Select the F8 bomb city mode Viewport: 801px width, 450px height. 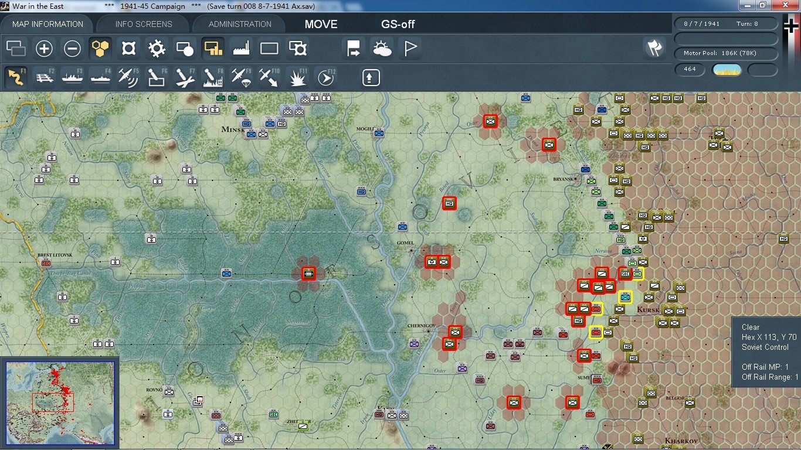click(213, 77)
